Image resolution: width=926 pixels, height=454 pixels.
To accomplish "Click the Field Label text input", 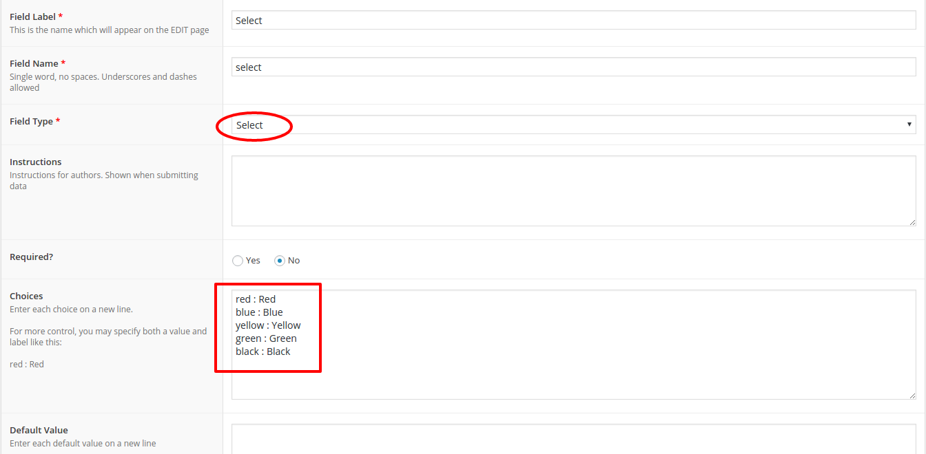I will pyautogui.click(x=573, y=21).
